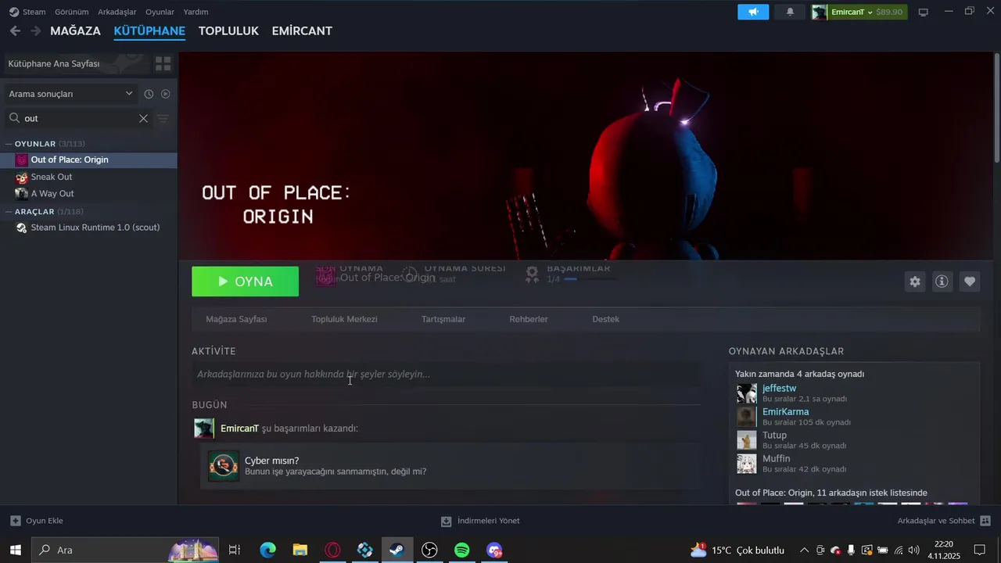Click the library search field containing out
This screenshot has height=563, width=1001.
pyautogui.click(x=78, y=118)
